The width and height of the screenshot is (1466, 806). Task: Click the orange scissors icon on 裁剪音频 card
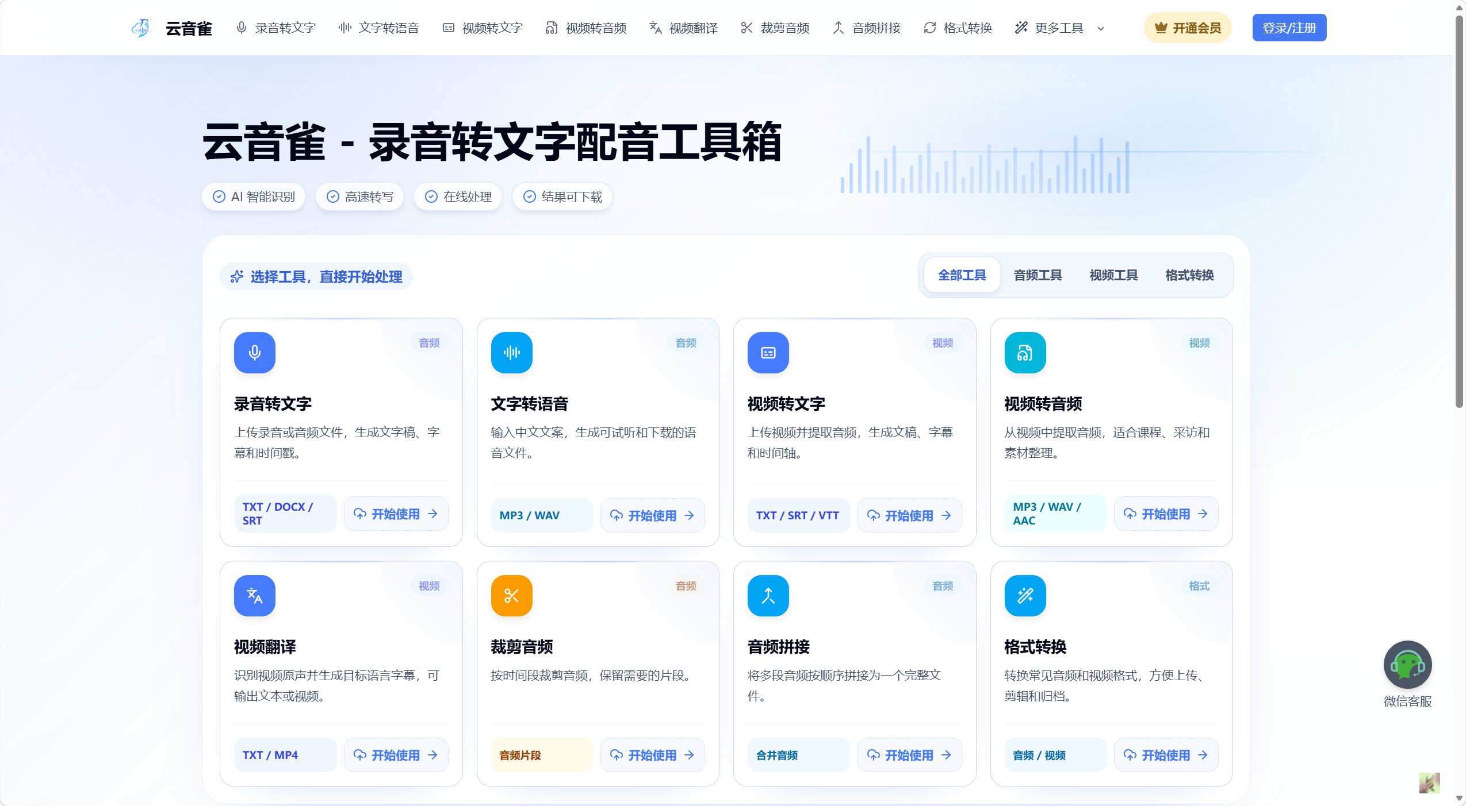click(x=512, y=596)
